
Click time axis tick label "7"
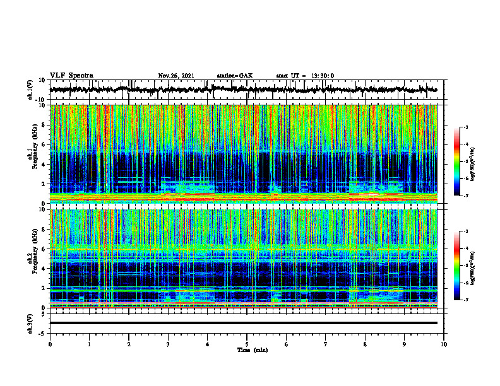[326, 344]
